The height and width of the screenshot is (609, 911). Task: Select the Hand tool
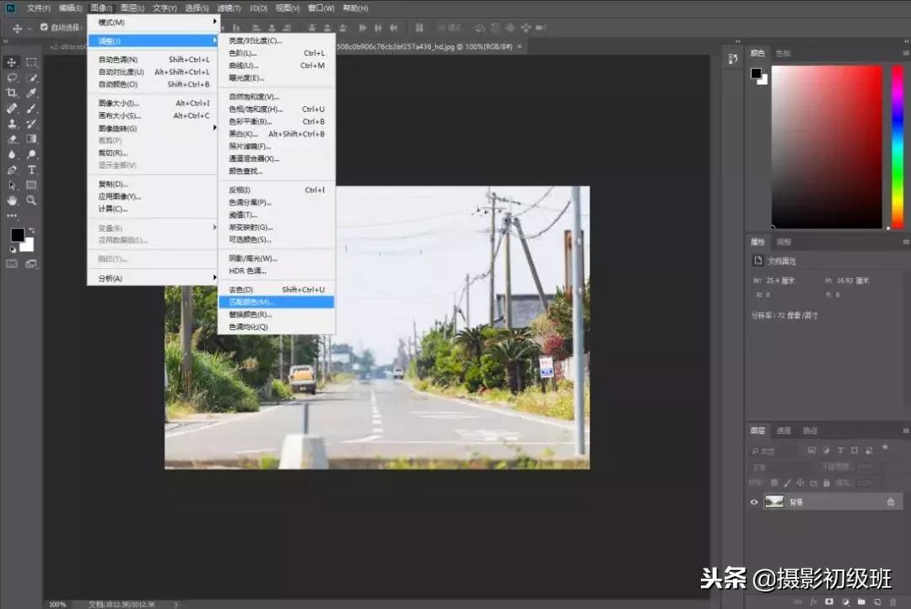(12, 200)
